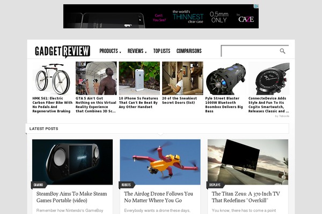Expand the Reviews dropdown menu
The height and width of the screenshot is (214, 322).
[x=137, y=51]
